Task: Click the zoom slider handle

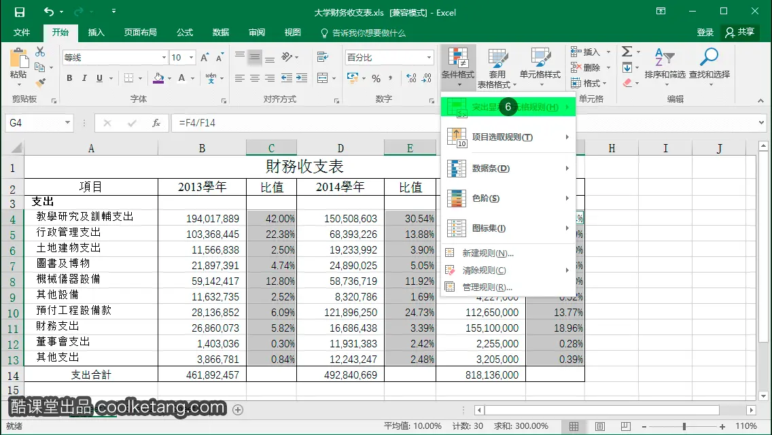Action: tap(684, 426)
